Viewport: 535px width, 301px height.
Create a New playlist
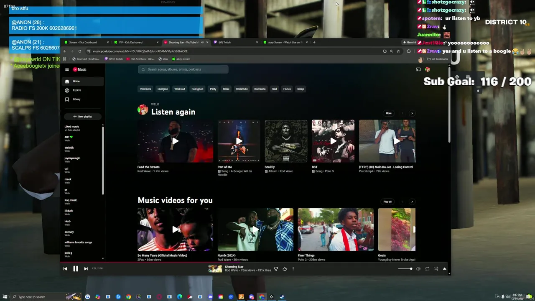point(82,117)
